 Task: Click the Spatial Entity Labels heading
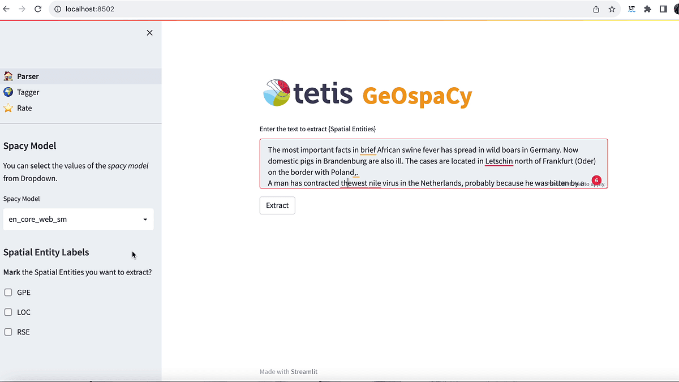pos(46,252)
